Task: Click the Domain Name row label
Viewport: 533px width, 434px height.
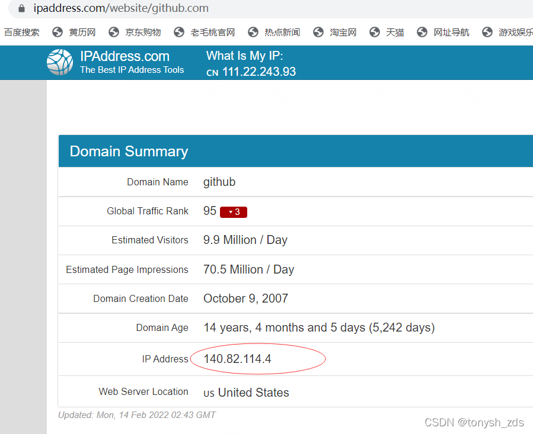Action: (x=158, y=182)
